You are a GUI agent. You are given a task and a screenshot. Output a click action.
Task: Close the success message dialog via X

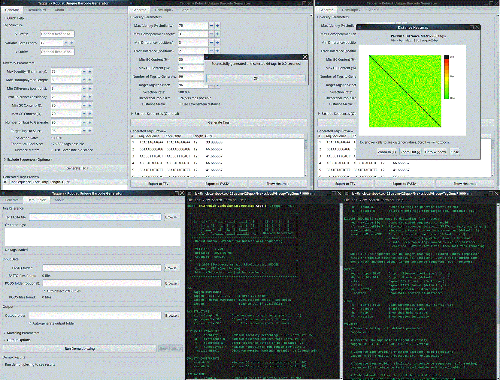pyautogui.click(x=305, y=57)
